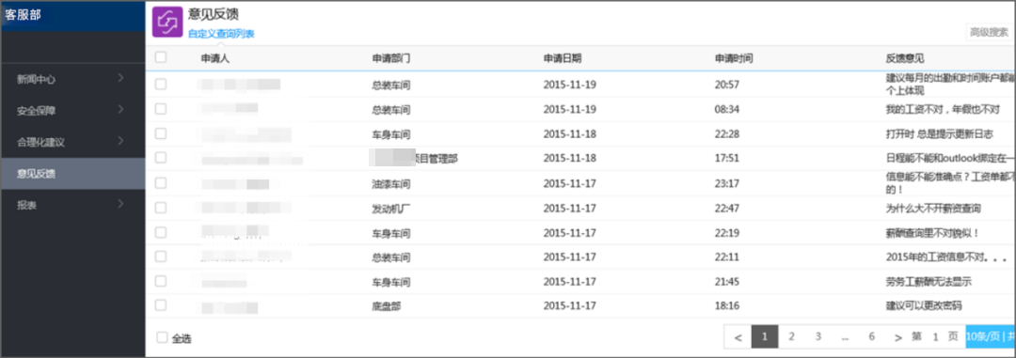Viewport: 1016px width, 358px height.
Task: Go to previous page with < arrow
Action: tap(738, 337)
